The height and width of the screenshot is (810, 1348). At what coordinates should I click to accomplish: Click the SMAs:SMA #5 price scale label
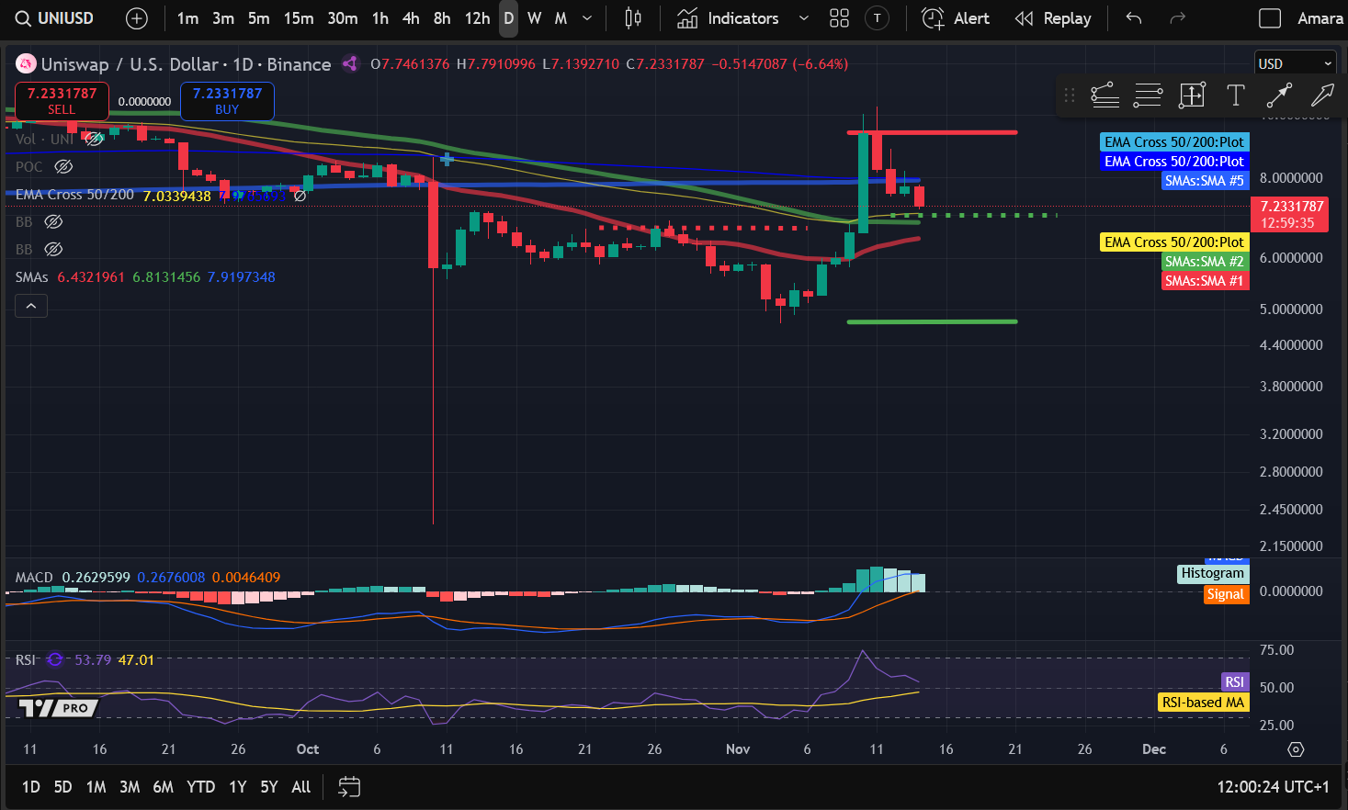click(x=1204, y=181)
